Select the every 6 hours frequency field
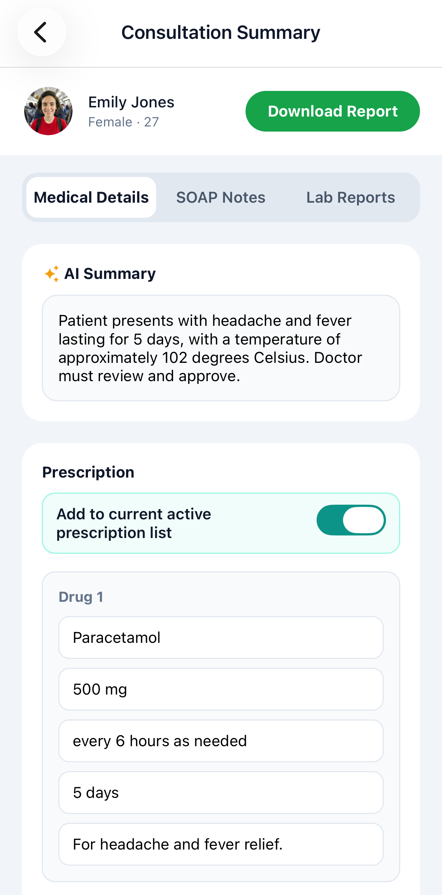This screenshot has height=895, width=442. click(x=221, y=741)
